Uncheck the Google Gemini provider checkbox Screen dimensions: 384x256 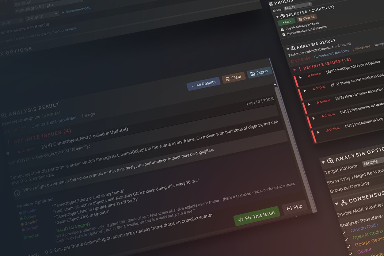(x=349, y=247)
